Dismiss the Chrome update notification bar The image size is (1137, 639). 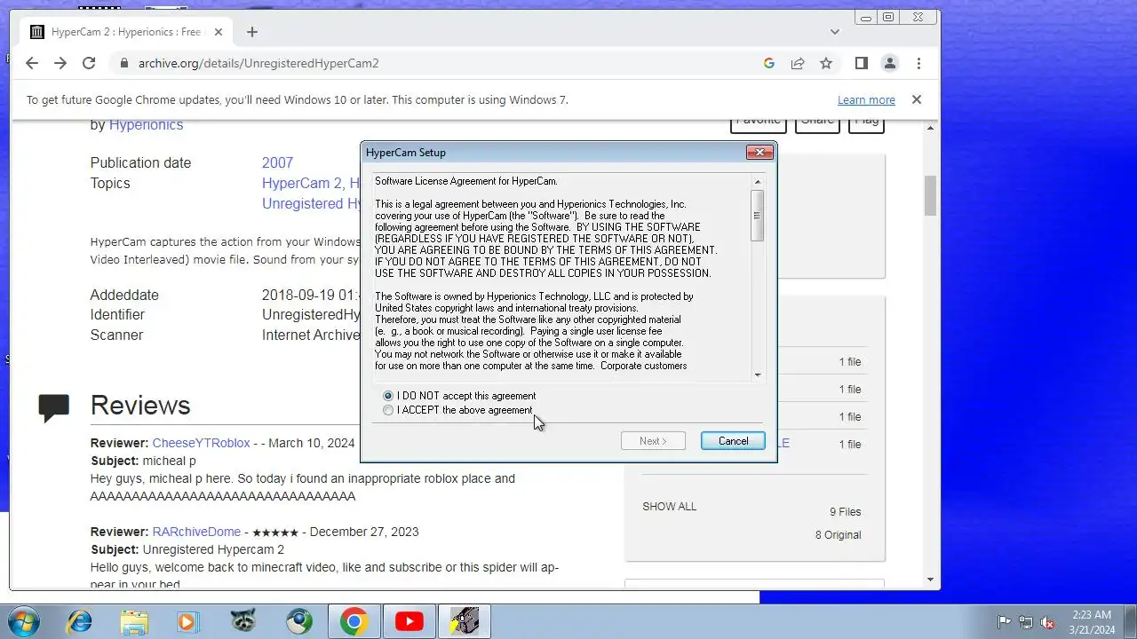coord(917,99)
